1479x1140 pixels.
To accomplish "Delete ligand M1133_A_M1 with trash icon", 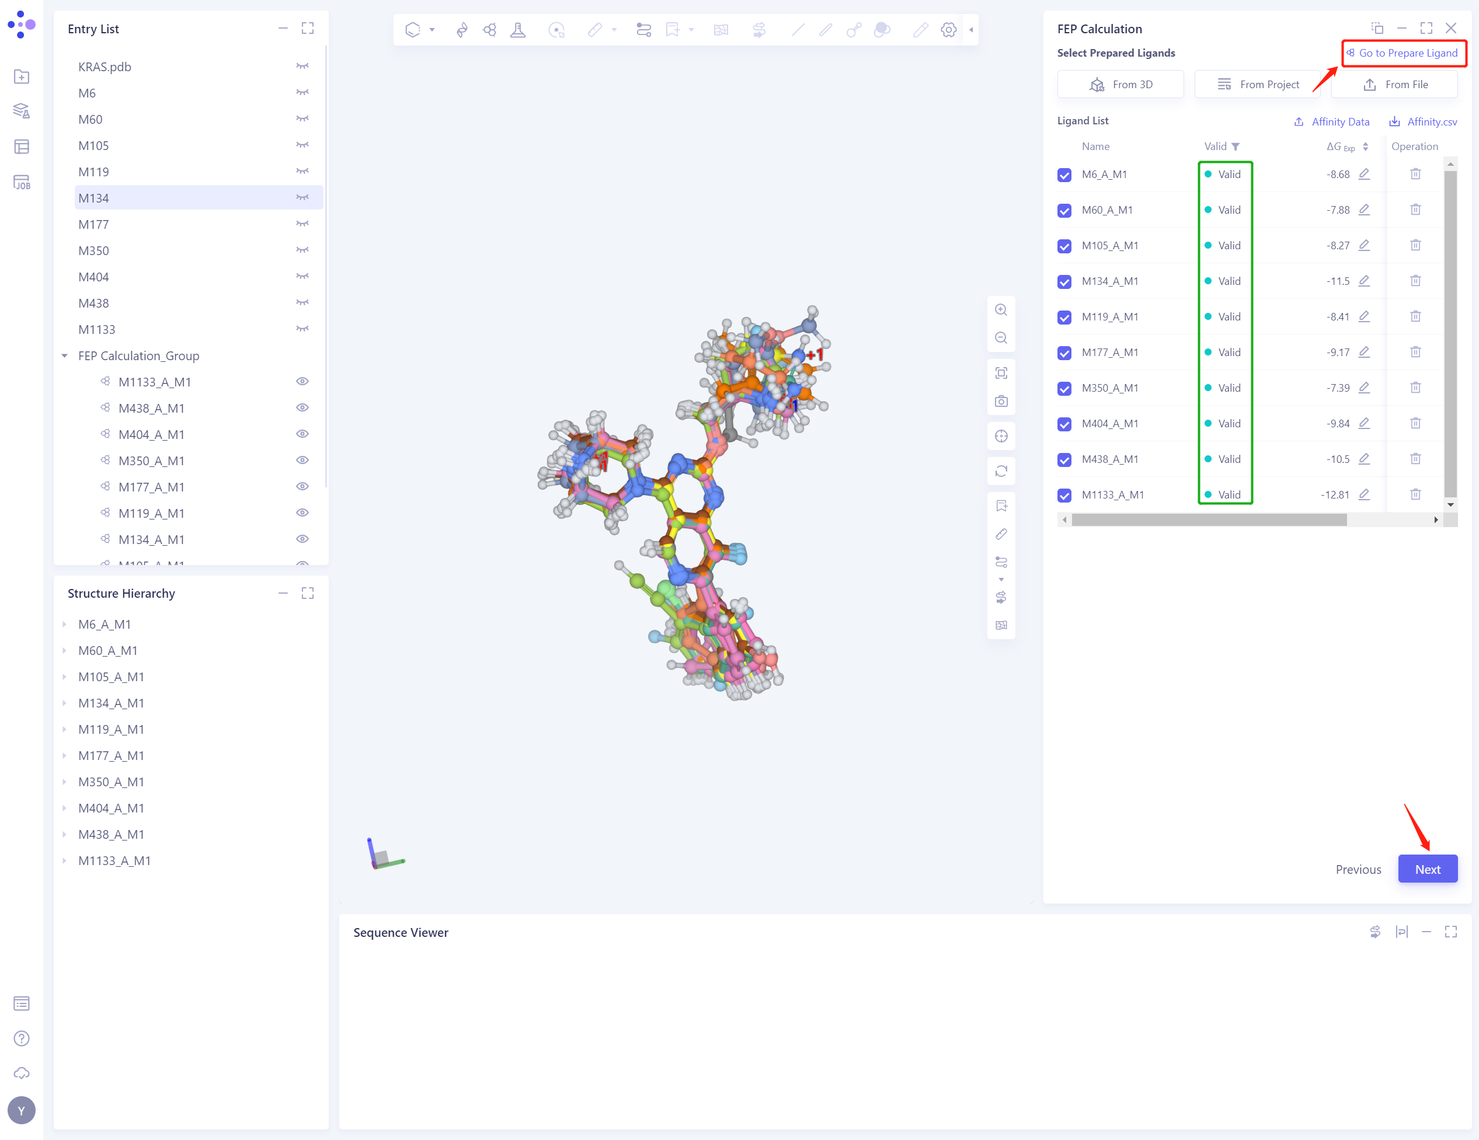I will [1415, 495].
